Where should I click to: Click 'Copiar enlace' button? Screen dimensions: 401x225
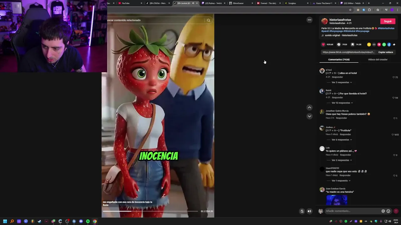pyautogui.click(x=386, y=52)
